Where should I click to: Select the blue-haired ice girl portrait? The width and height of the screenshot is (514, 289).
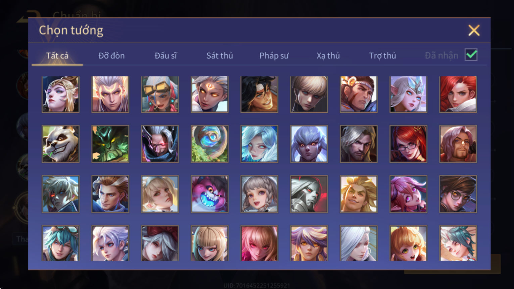tap(259, 144)
